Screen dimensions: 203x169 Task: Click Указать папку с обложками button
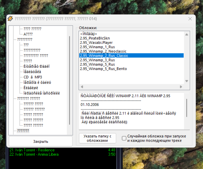[97, 138]
